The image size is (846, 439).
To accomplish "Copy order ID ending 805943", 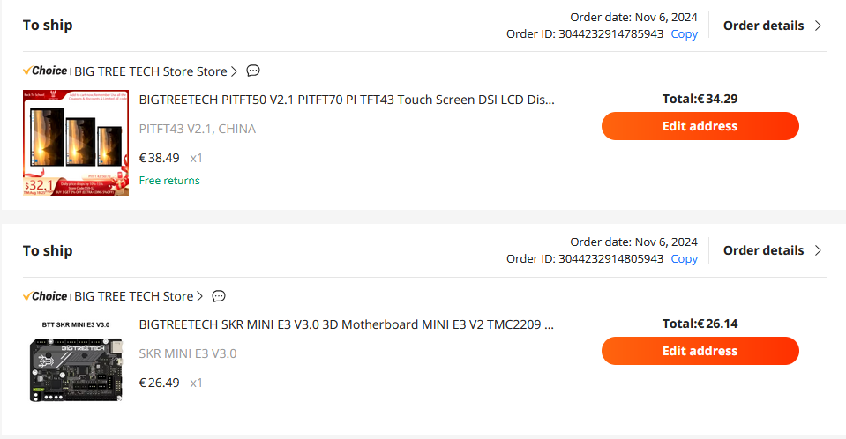I will [685, 259].
